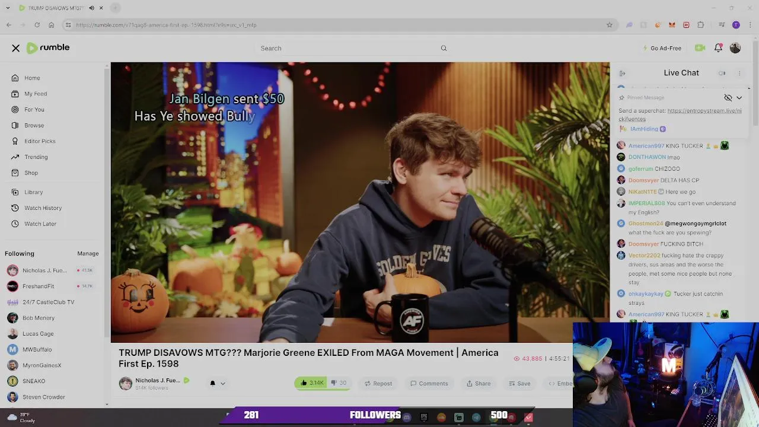
Task: Click the green go-live camera icon
Action: pos(700,48)
